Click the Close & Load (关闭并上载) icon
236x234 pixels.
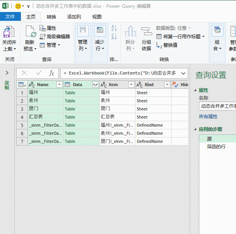(x=9, y=32)
